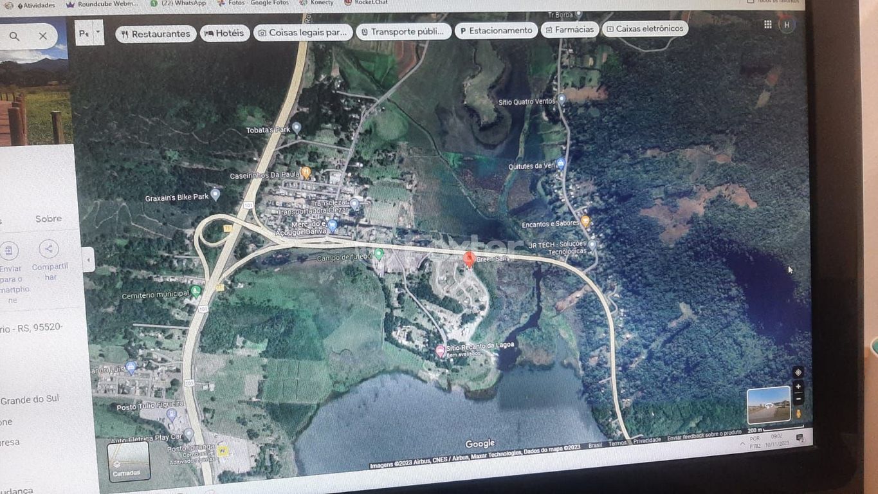Image resolution: width=878 pixels, height=494 pixels.
Task: Switch to the Sobre tab
Action: tap(48, 219)
